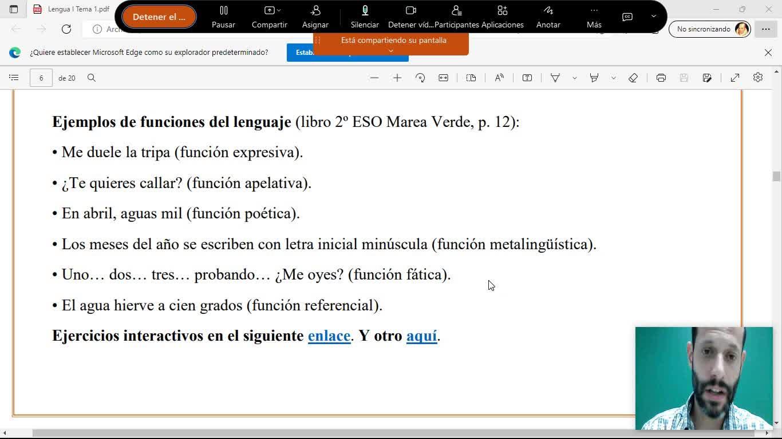The height and width of the screenshot is (439, 782).
Task: Select the add text tool
Action: pos(527,78)
